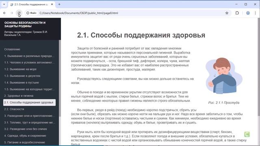Open 3.1. Топливо, трут и определение ме...
This screenshot has width=260, height=146.
pos(30,122)
